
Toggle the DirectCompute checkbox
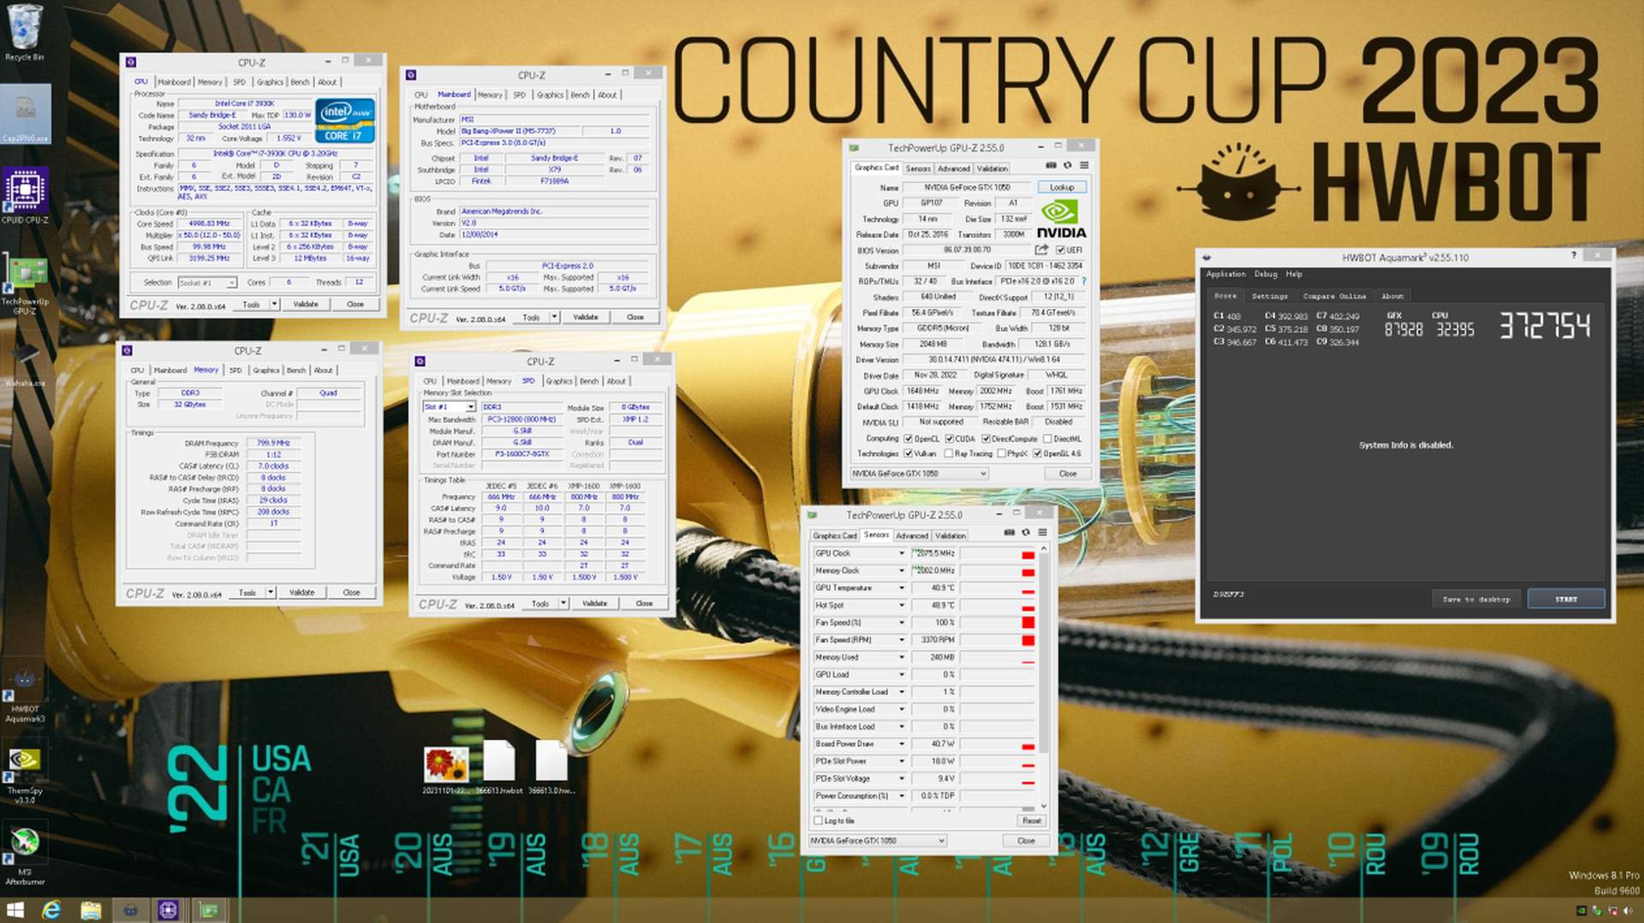pyautogui.click(x=986, y=439)
